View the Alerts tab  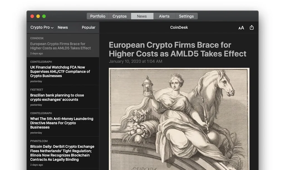pyautogui.click(x=164, y=16)
